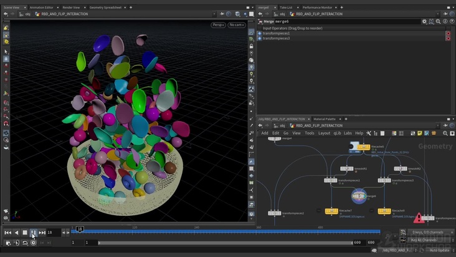
Task: Select the arrow select tool in left toolbar
Action: point(6,52)
